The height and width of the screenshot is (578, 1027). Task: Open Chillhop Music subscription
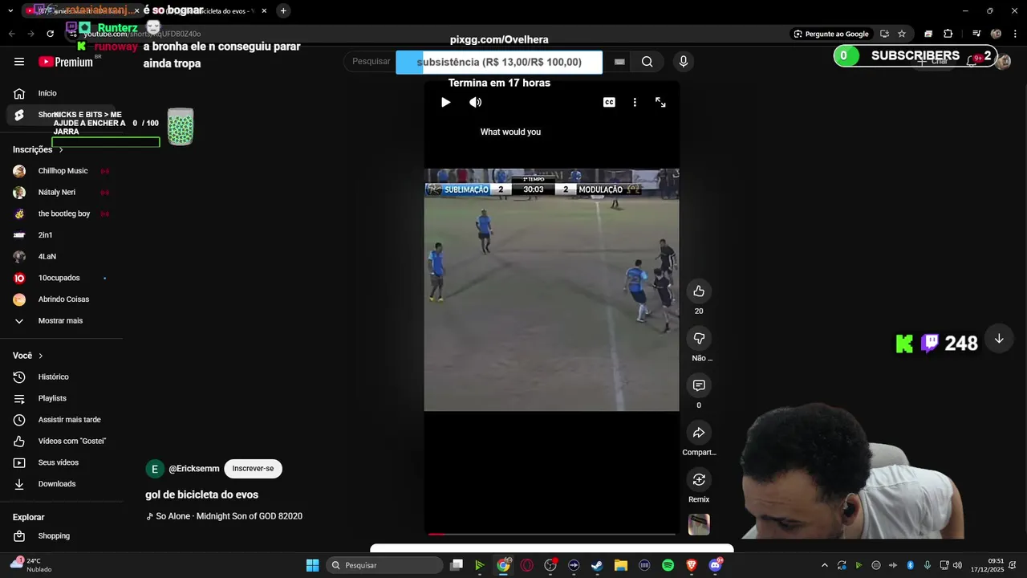pos(61,171)
